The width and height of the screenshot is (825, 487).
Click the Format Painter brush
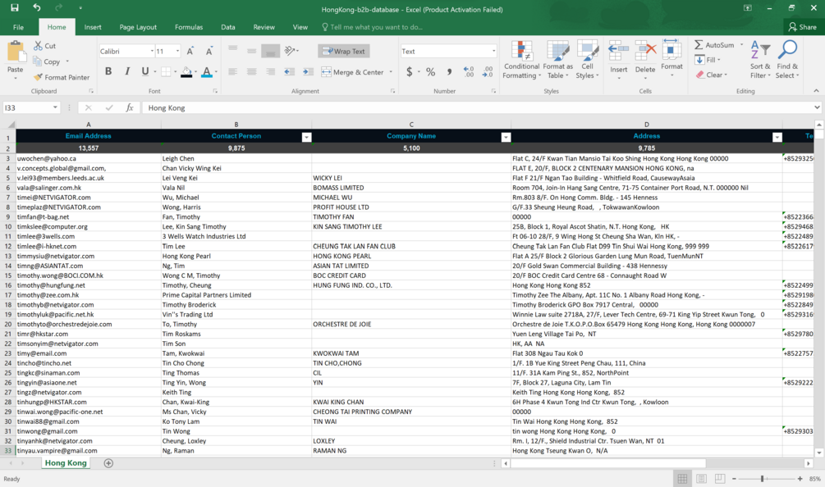(38, 77)
